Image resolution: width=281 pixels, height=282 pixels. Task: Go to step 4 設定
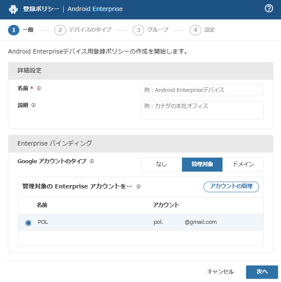pos(202,30)
